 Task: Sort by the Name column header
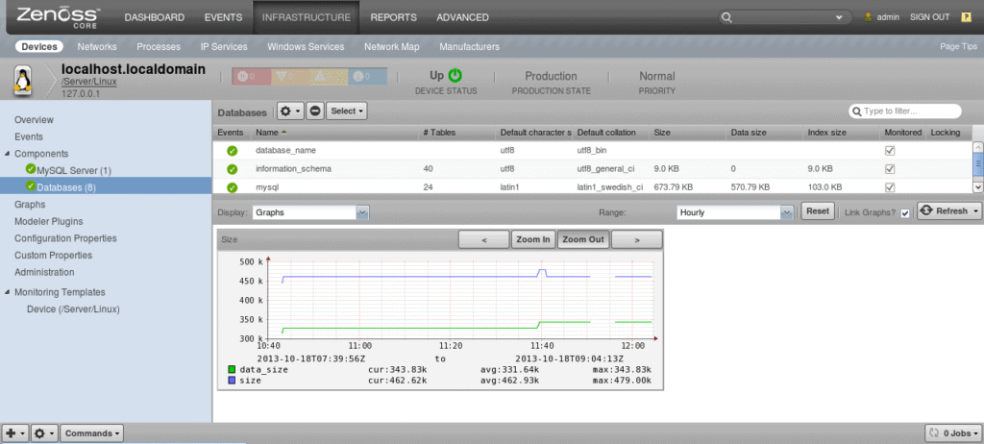[x=335, y=133]
